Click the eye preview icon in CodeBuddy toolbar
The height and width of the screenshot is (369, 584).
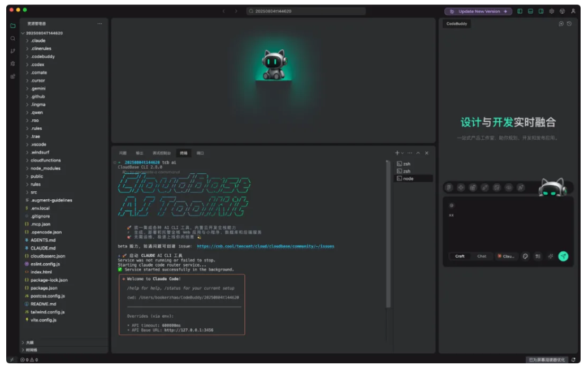508,188
